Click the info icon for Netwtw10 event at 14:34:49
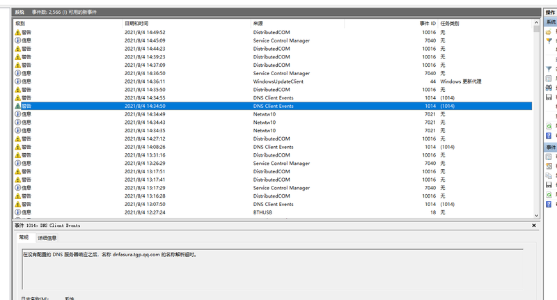 tap(18, 114)
